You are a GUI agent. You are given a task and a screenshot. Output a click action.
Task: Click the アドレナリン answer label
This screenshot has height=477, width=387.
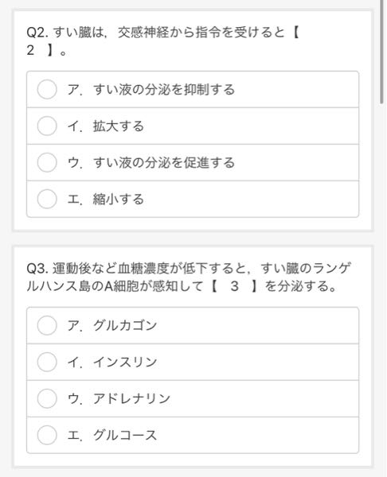coord(131,398)
